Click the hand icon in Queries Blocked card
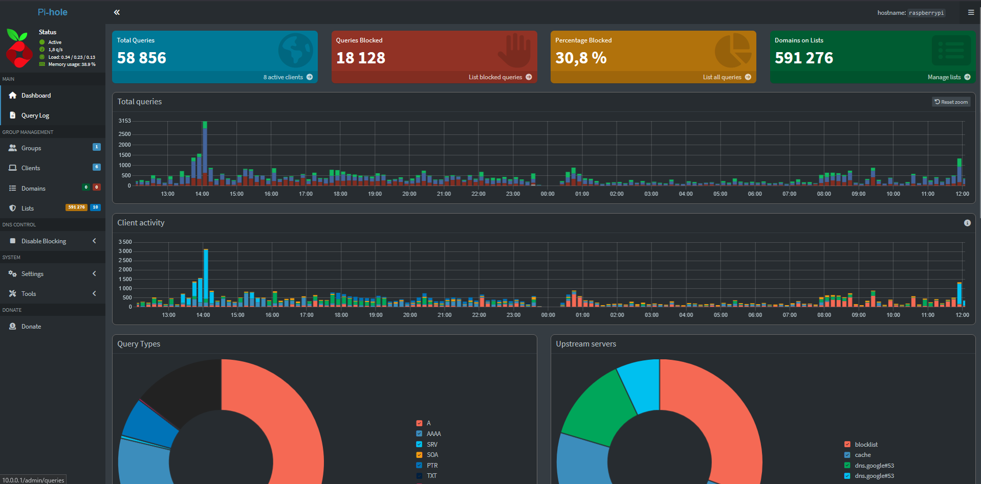Viewport: 981px width, 484px height. point(515,51)
